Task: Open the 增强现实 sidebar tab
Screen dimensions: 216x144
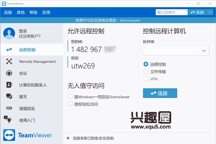Action: tap(32, 108)
